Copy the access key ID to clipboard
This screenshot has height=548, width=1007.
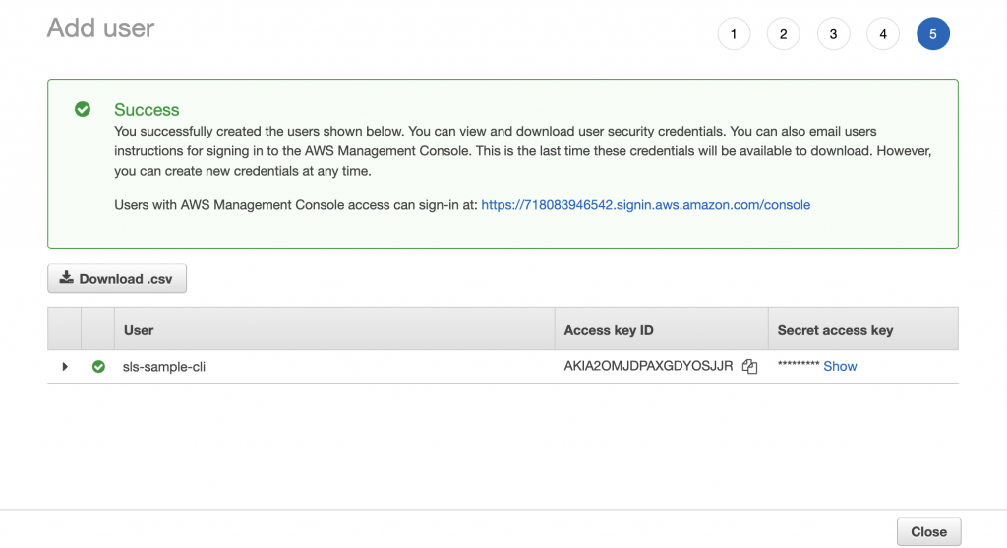click(x=749, y=366)
